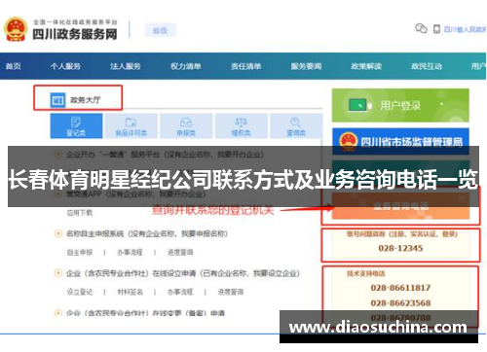Open 名称自主申报系统 link
The width and height of the screenshot is (487, 352).
(x=147, y=233)
